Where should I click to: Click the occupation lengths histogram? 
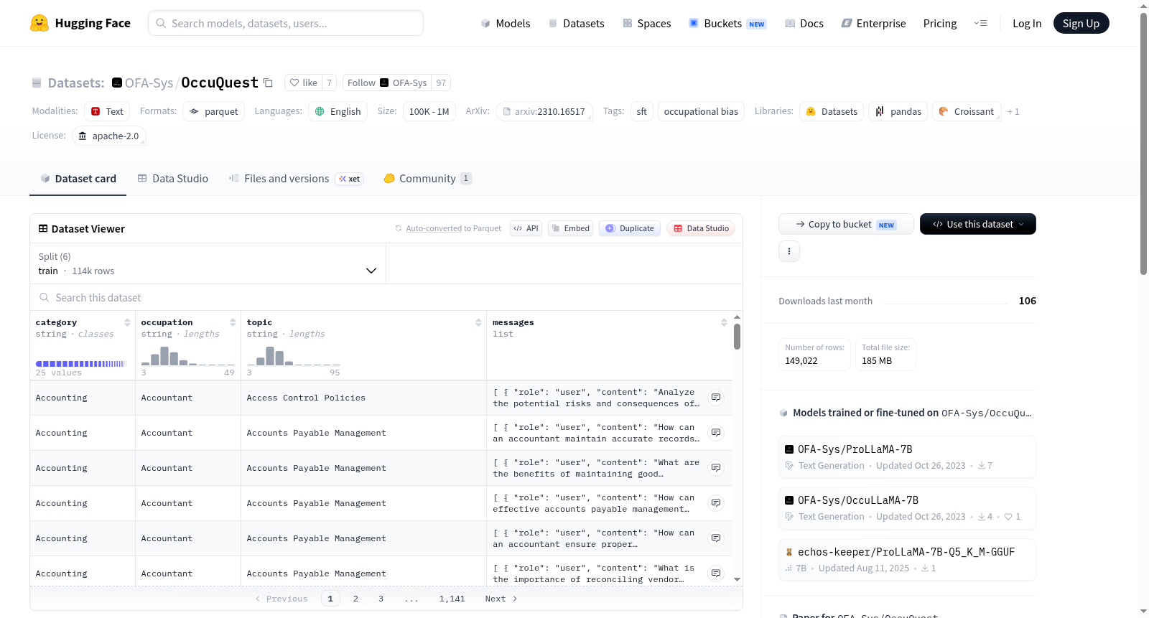(188, 356)
